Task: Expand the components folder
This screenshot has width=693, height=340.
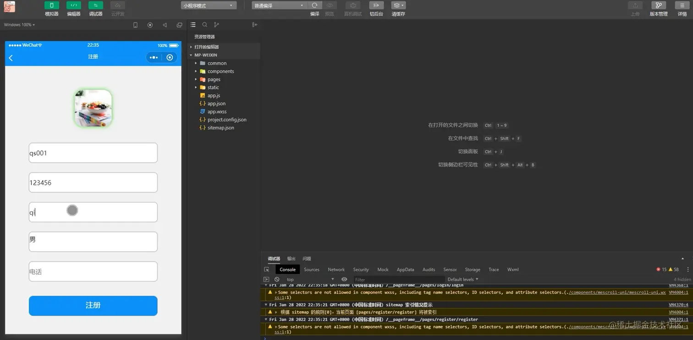Action: coord(224,71)
